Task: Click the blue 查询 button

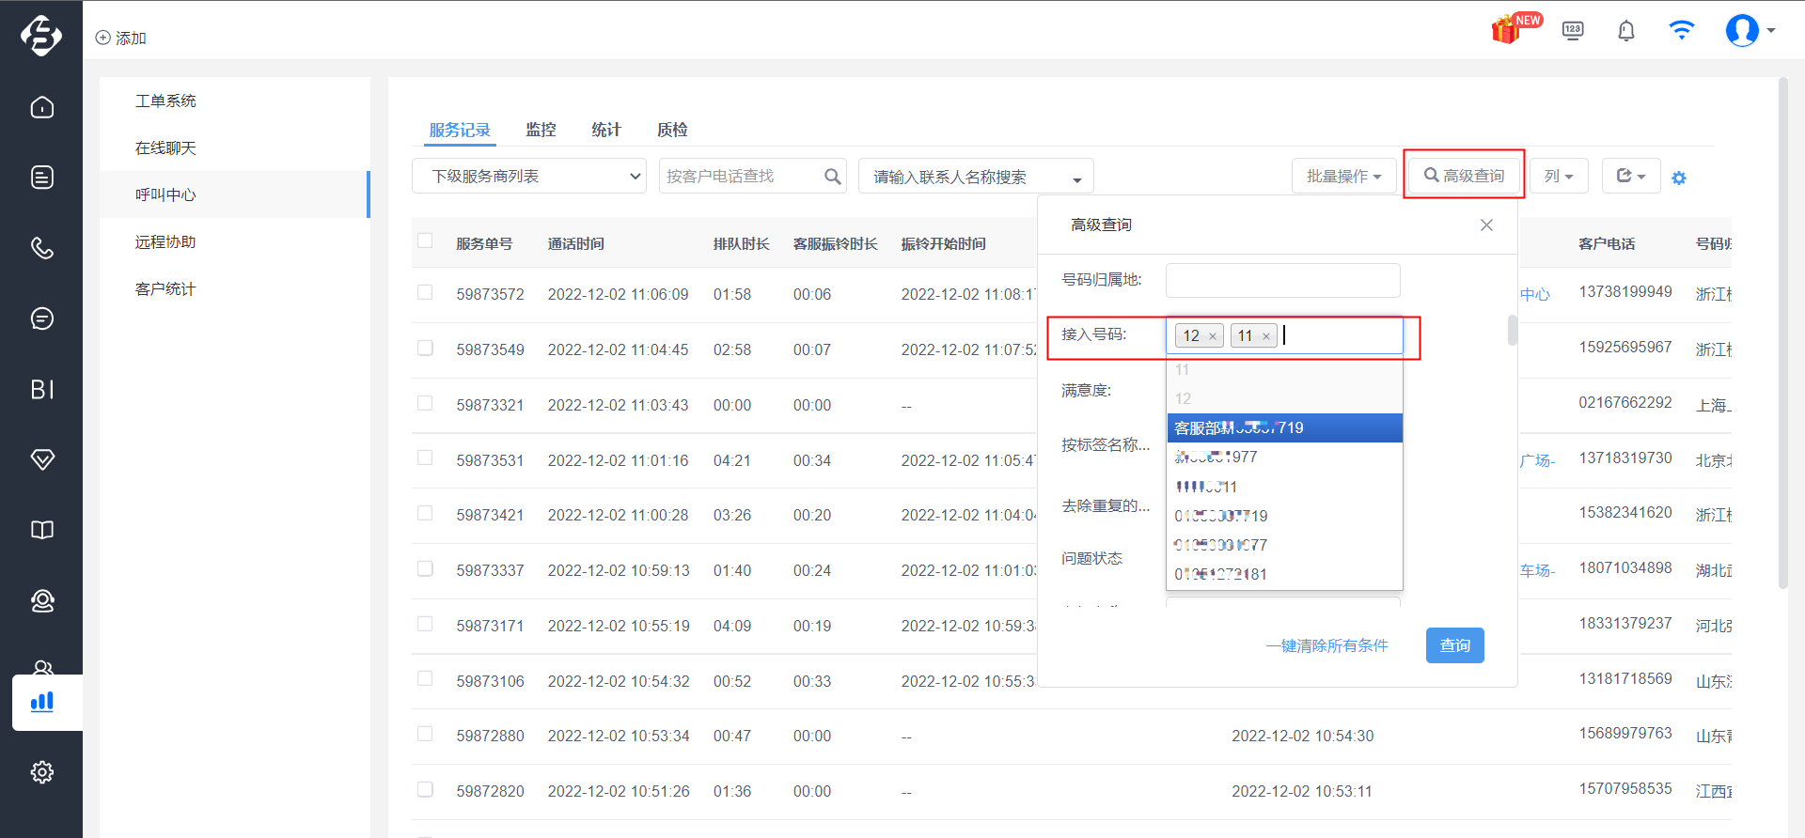Action: tap(1455, 645)
